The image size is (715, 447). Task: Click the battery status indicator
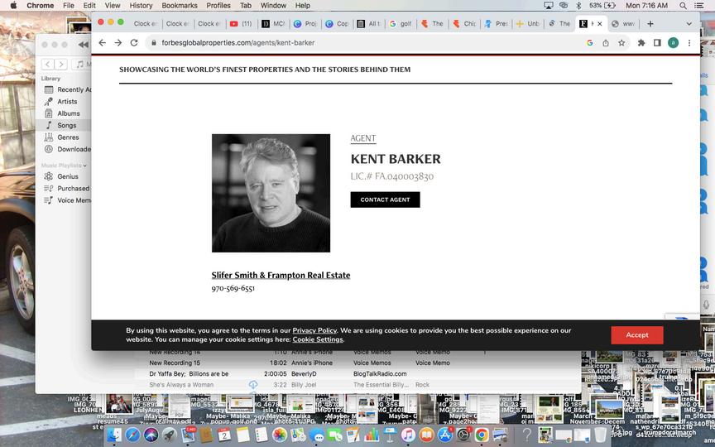(602, 6)
